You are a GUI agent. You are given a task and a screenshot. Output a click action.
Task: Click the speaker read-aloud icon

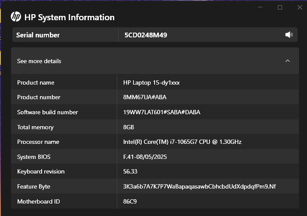289,35
